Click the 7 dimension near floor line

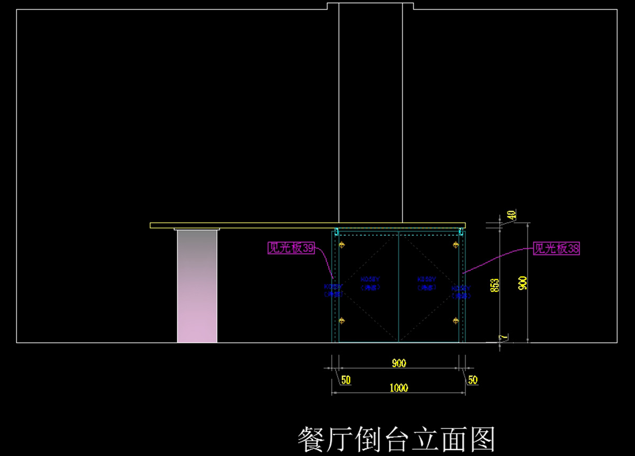[x=505, y=337]
